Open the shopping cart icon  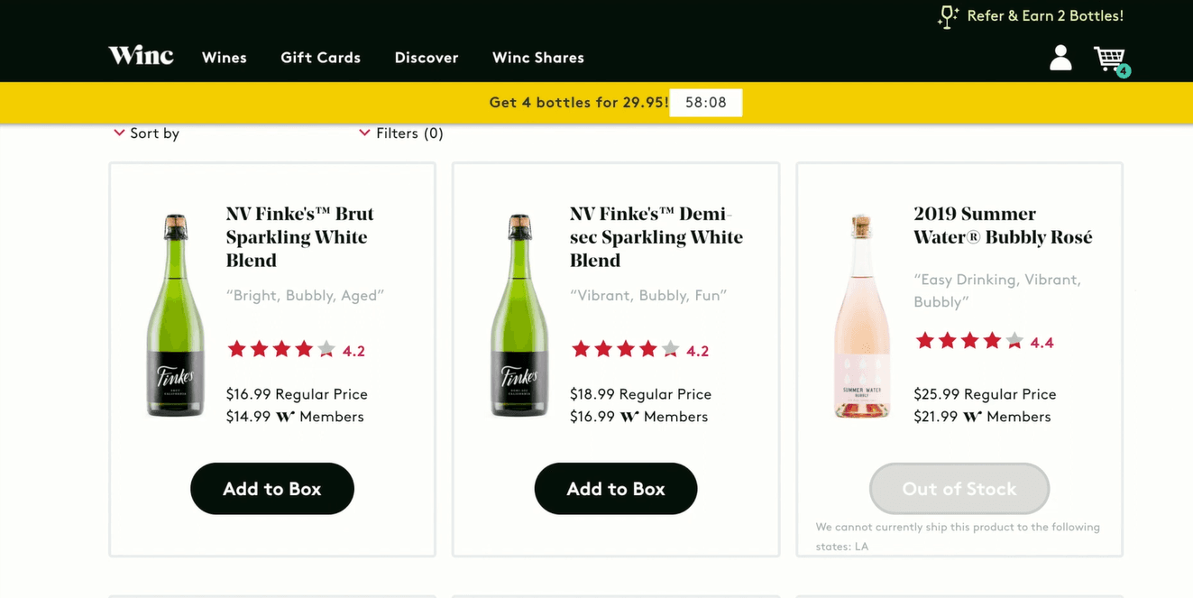point(1107,58)
